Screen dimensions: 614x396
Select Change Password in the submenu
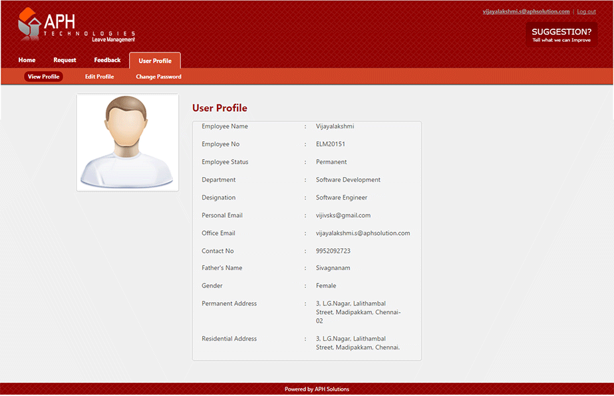tap(158, 77)
